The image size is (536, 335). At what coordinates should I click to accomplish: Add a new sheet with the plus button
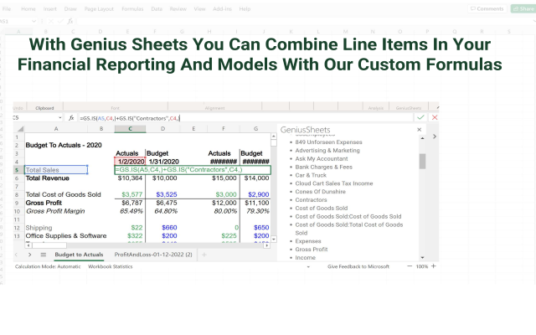(x=204, y=255)
